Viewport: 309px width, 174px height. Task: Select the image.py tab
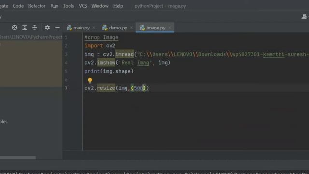coord(155,28)
